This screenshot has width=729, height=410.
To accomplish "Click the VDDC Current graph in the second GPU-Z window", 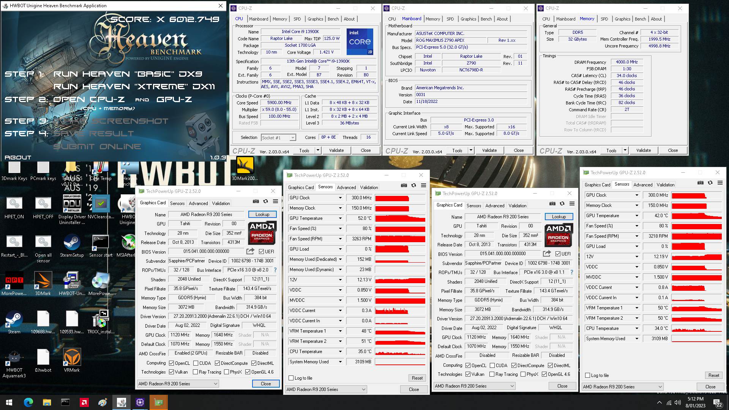I will (400, 311).
